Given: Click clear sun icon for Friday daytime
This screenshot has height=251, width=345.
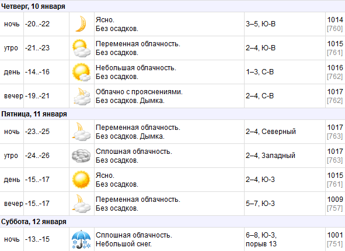Looking at the screenshot, I should point(81,180).
